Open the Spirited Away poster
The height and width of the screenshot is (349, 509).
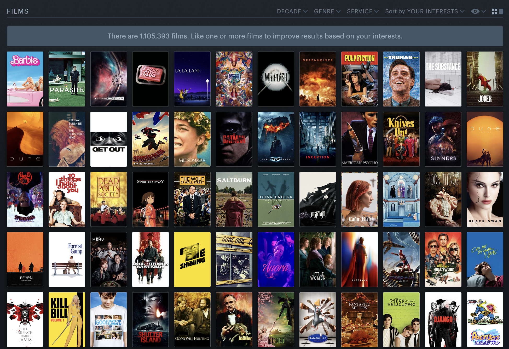(151, 199)
